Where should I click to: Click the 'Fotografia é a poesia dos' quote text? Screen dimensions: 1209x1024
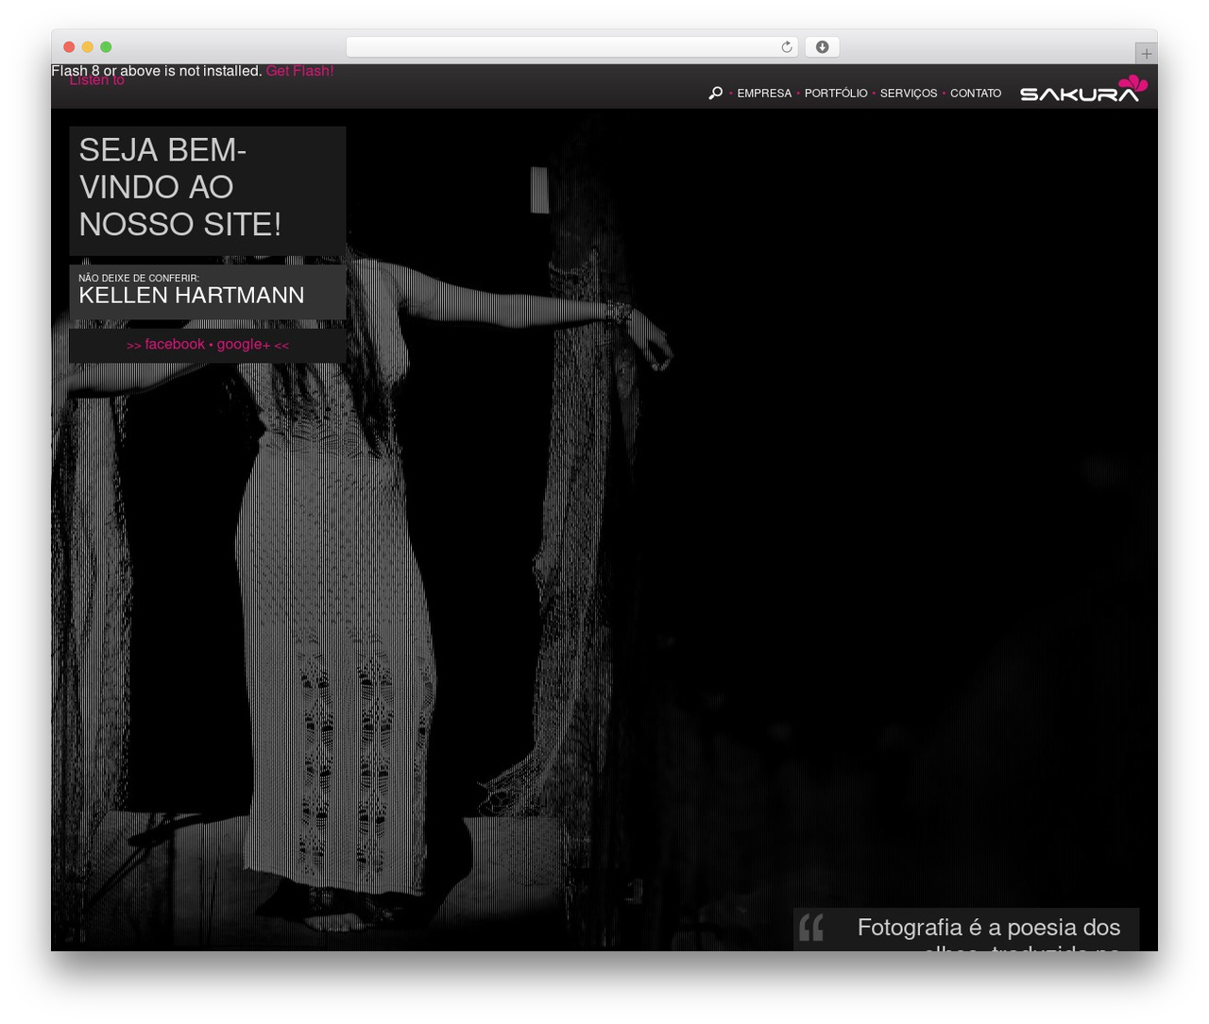[989, 928]
